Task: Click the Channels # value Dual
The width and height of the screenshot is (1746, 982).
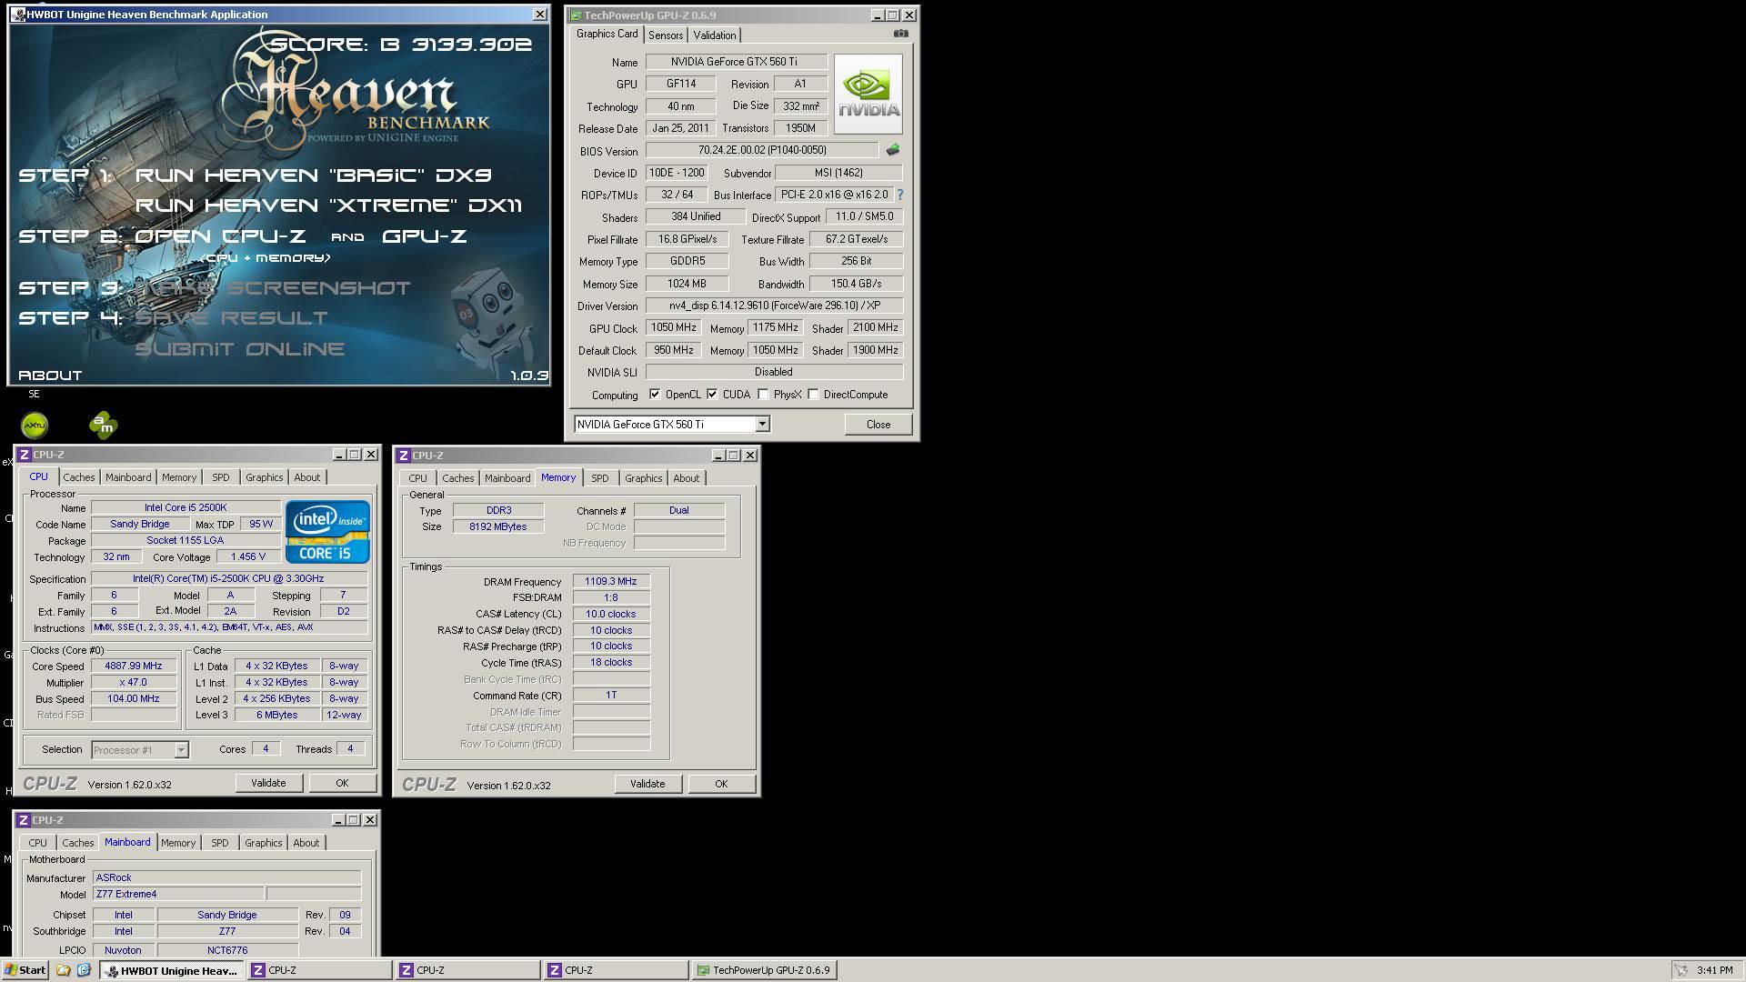Action: point(679,510)
